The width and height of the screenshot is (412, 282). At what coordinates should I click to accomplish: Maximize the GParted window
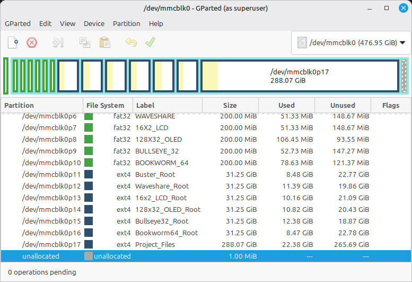click(387, 8)
